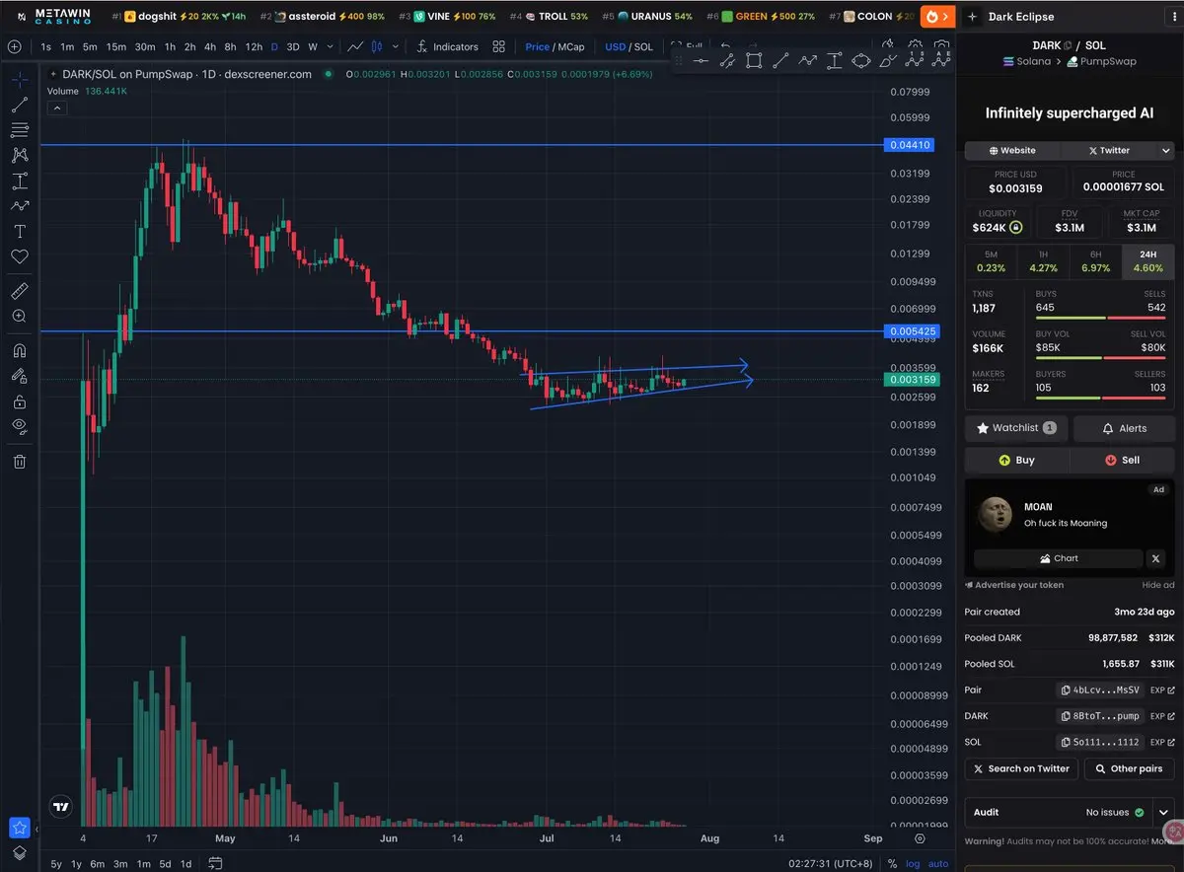Switch chart denomination to SOL
The height and width of the screenshot is (872, 1184).
click(643, 46)
